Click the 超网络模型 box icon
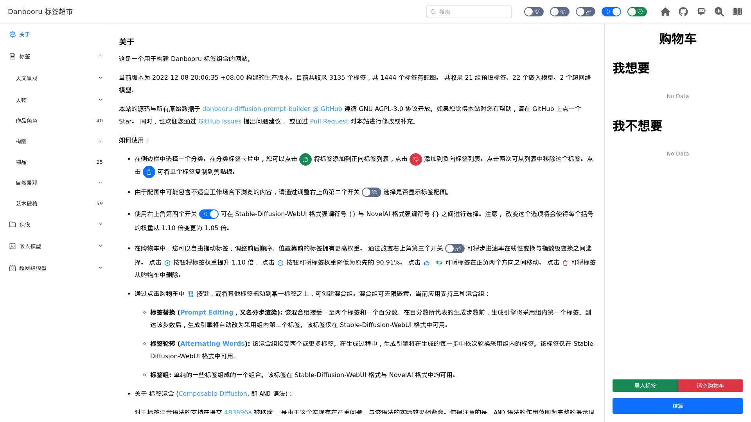The height and width of the screenshot is (422, 751). pos(13,268)
